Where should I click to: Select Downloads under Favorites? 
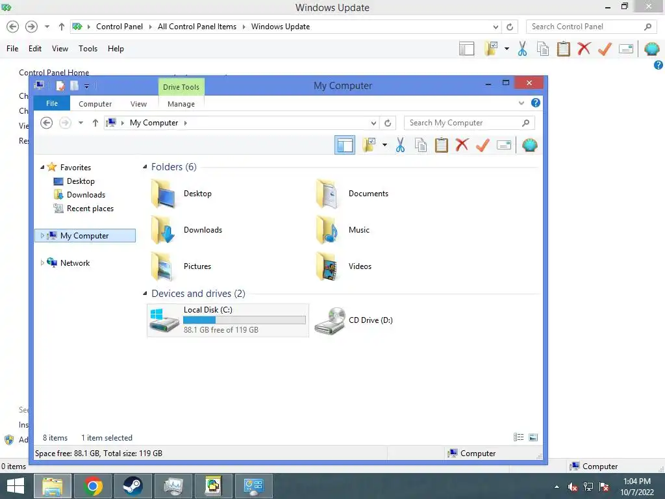click(86, 195)
